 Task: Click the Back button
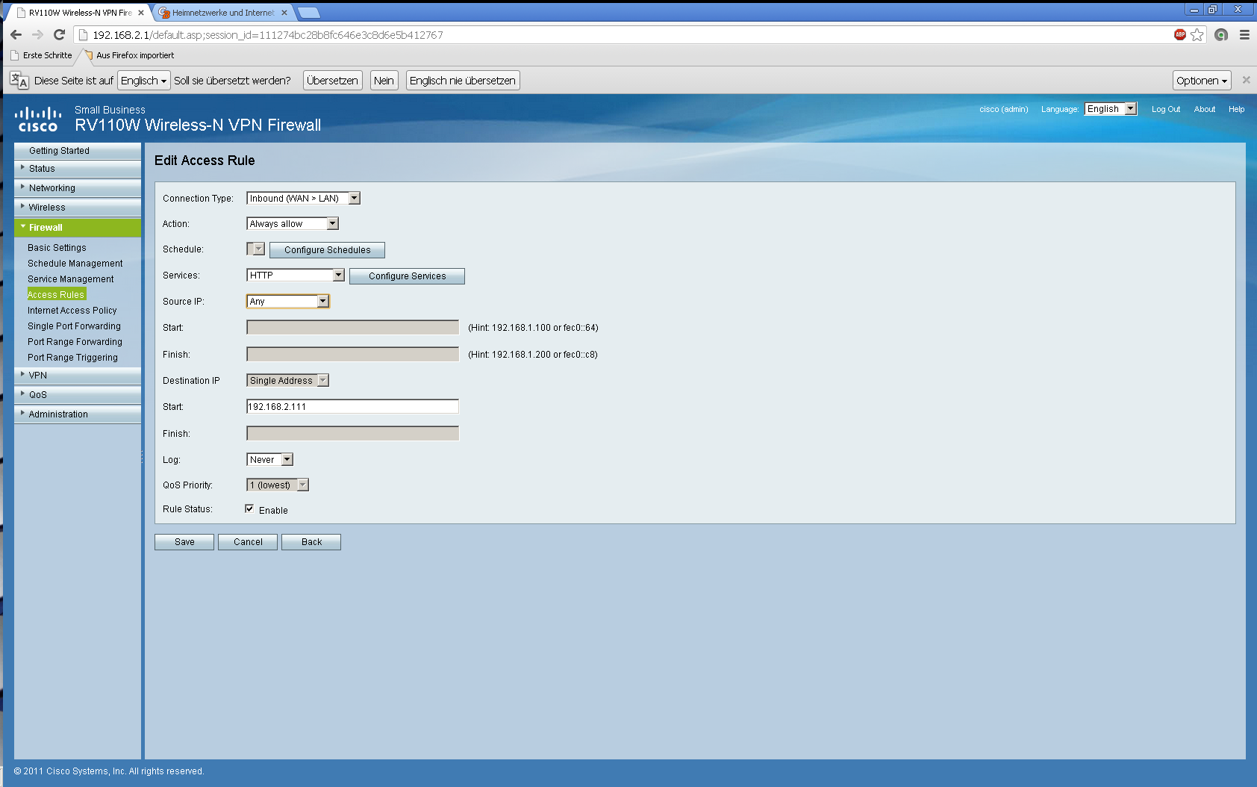click(x=311, y=542)
